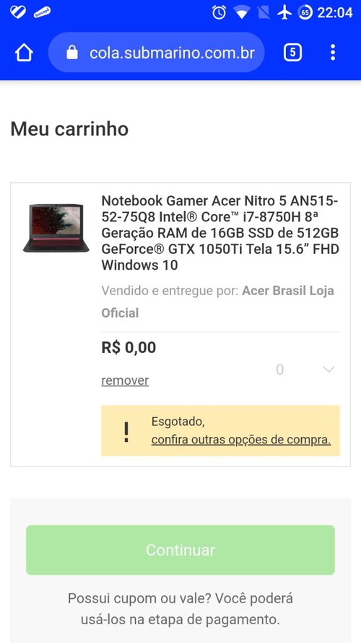This screenshot has width=361, height=643.
Task: Tap the alarm clock status icon
Action: click(219, 12)
